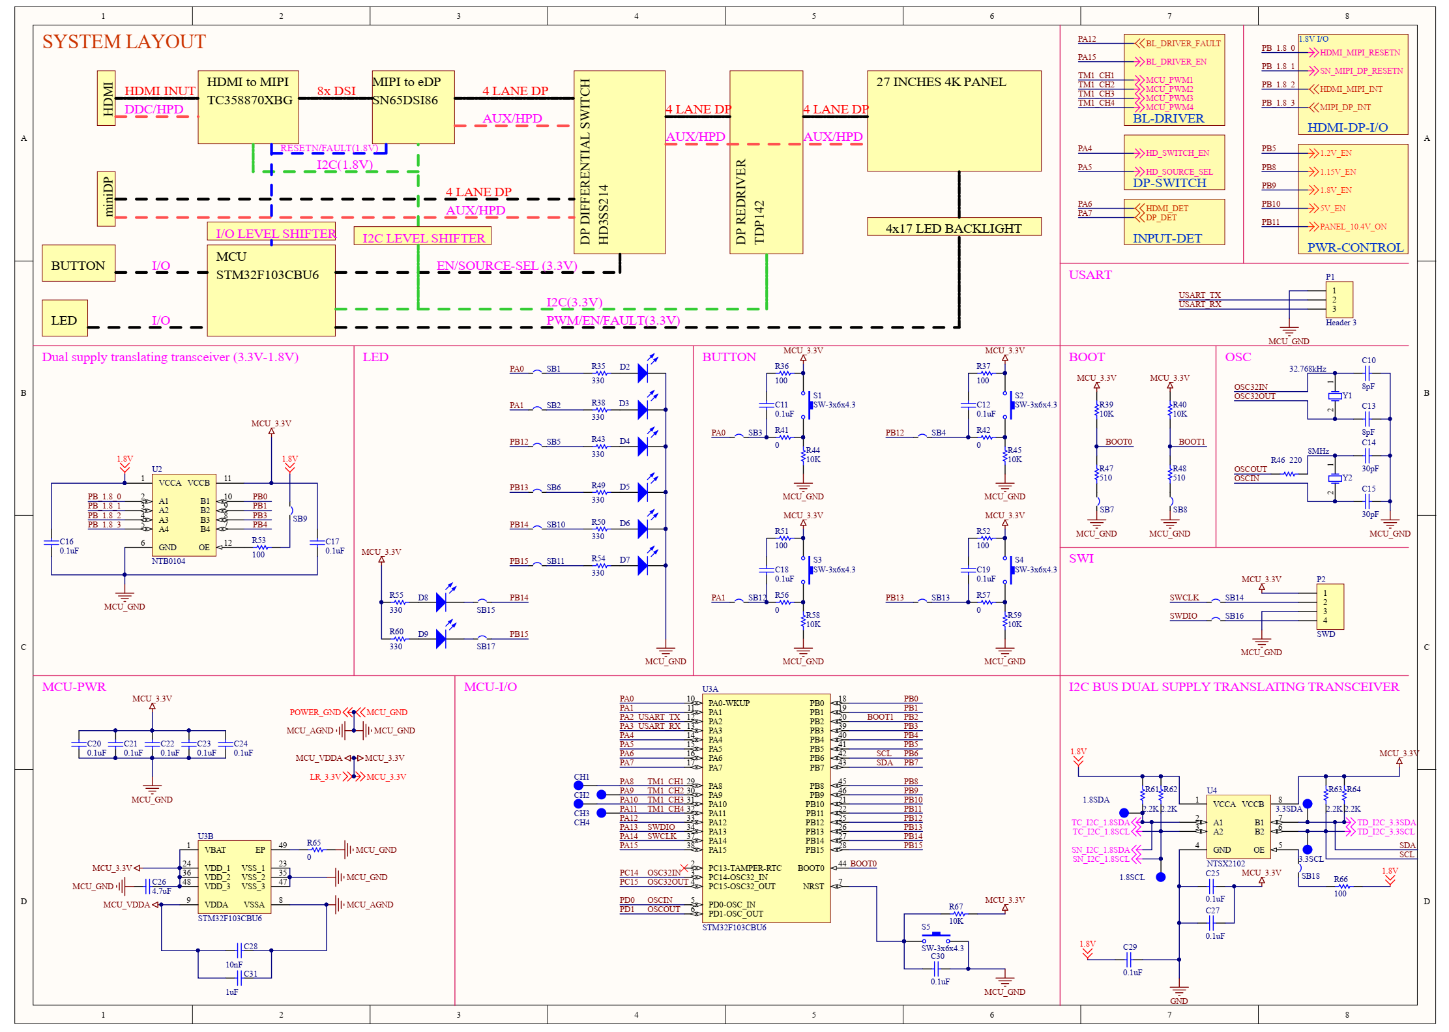Image resolution: width=1449 pixels, height=1032 pixels.
Task: Select the P2 SWD connector
Action: 1330,606
